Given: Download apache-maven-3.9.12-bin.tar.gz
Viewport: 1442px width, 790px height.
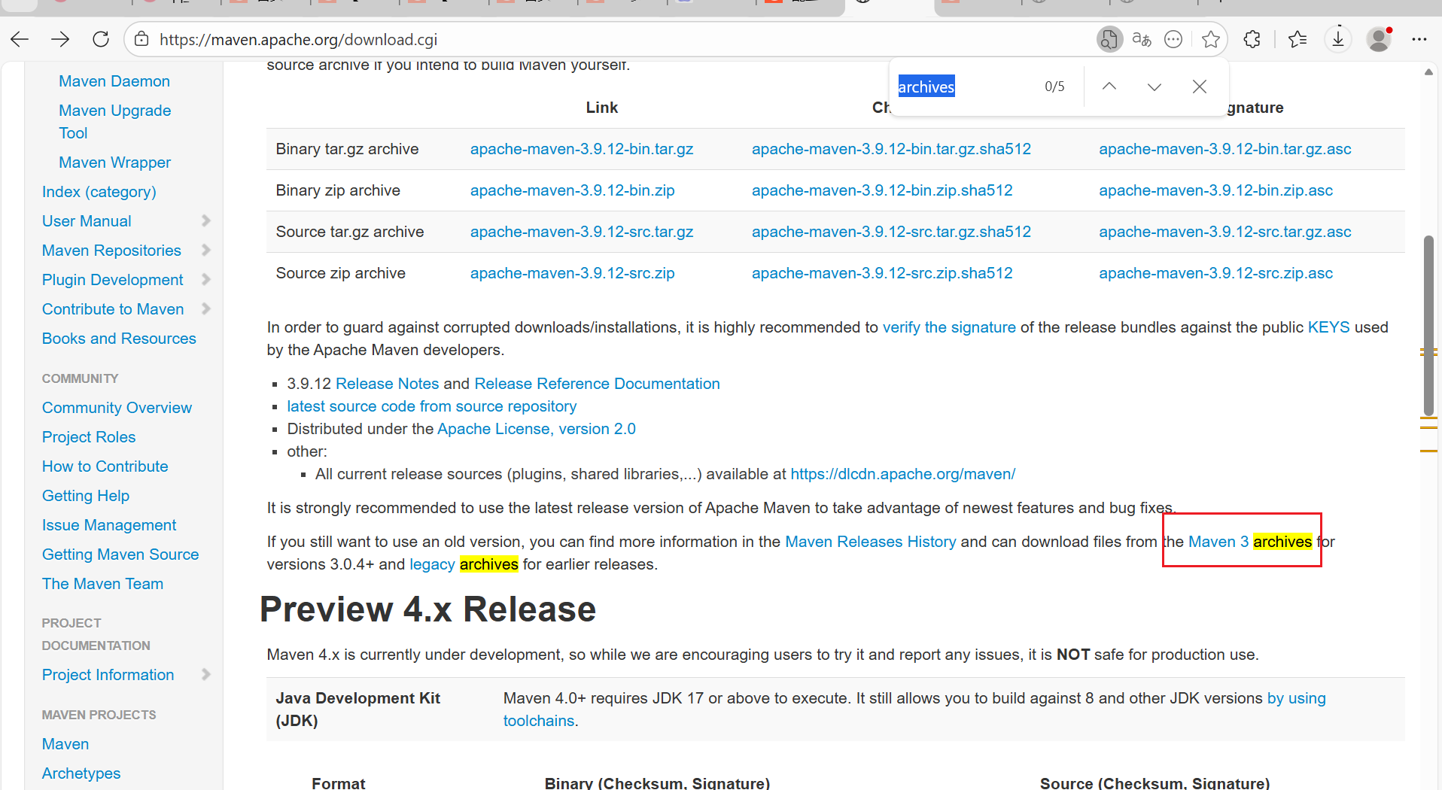Looking at the screenshot, I should tap(582, 149).
